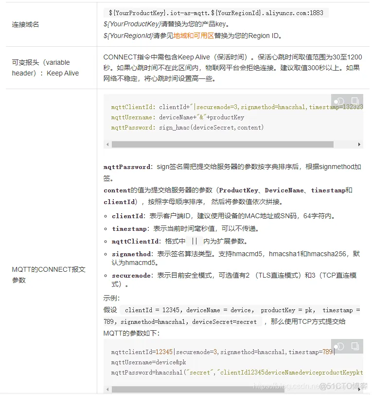Click the 示例: label
Image resolution: width=372 pixels, height=395 pixels.
click(112, 298)
